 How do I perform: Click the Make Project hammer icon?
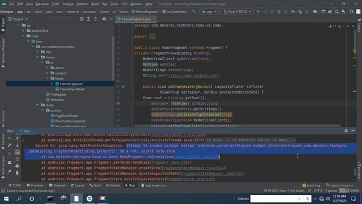[x=194, y=11]
